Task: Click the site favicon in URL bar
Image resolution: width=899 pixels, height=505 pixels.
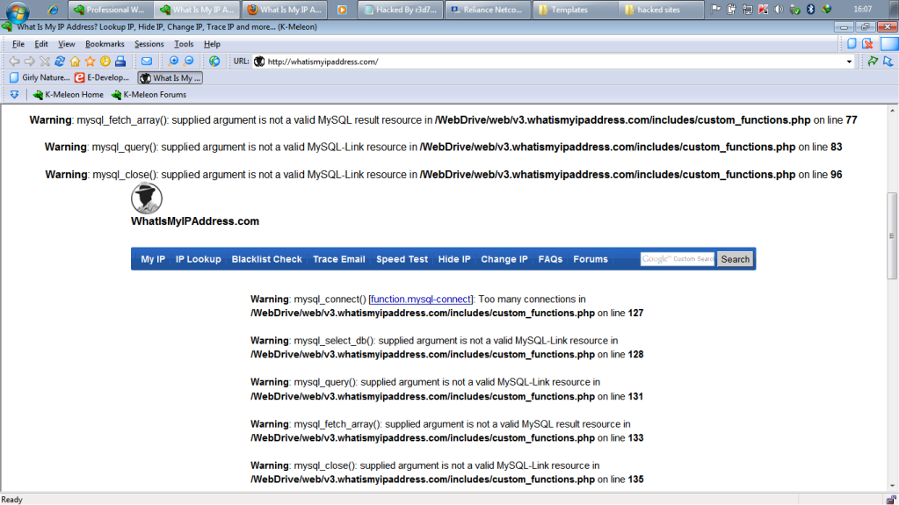Action: (x=259, y=61)
